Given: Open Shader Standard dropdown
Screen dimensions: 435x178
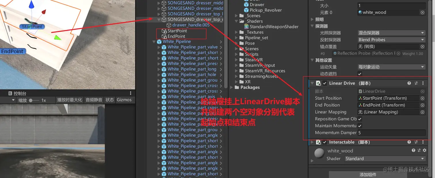Looking at the screenshot, I should point(385,158).
